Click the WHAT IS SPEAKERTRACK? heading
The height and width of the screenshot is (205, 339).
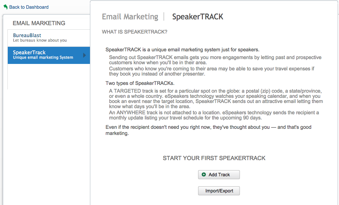click(135, 32)
